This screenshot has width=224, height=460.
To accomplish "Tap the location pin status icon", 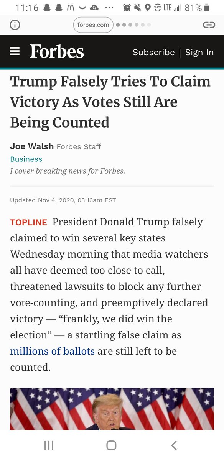I will coord(148,8).
